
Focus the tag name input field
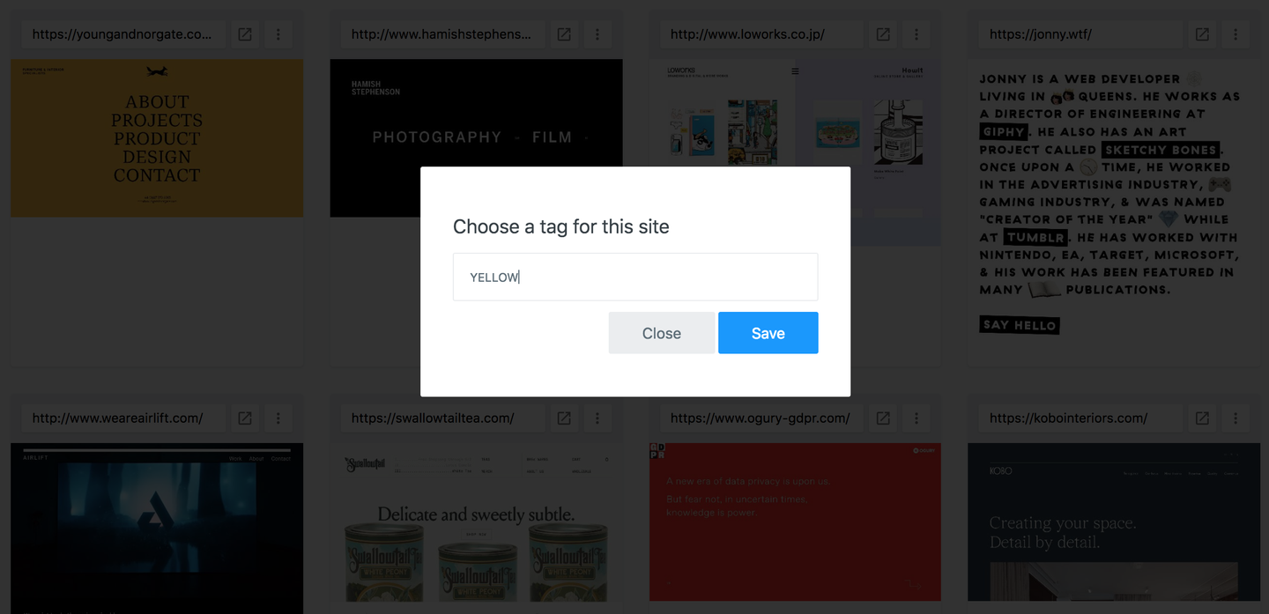coord(635,277)
